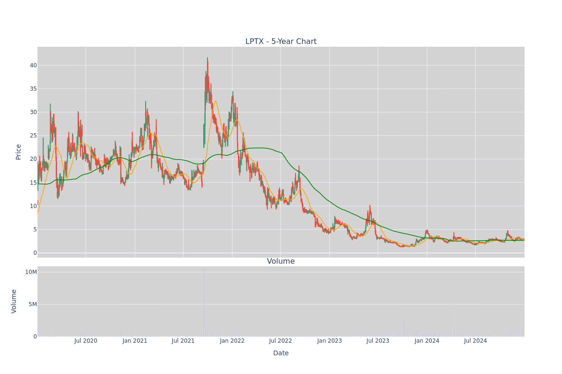Click the tallest volume spike near 10M
The width and height of the screenshot is (562, 374).
pos(204,303)
